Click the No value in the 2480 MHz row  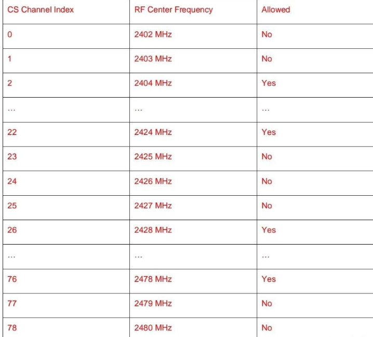coord(267,328)
